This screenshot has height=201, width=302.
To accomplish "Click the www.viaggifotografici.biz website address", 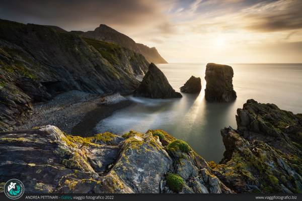I will [277, 197].
